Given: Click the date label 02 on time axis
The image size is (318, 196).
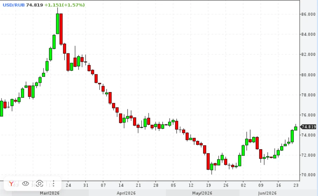Looking at the screenshot, I should [243, 185].
